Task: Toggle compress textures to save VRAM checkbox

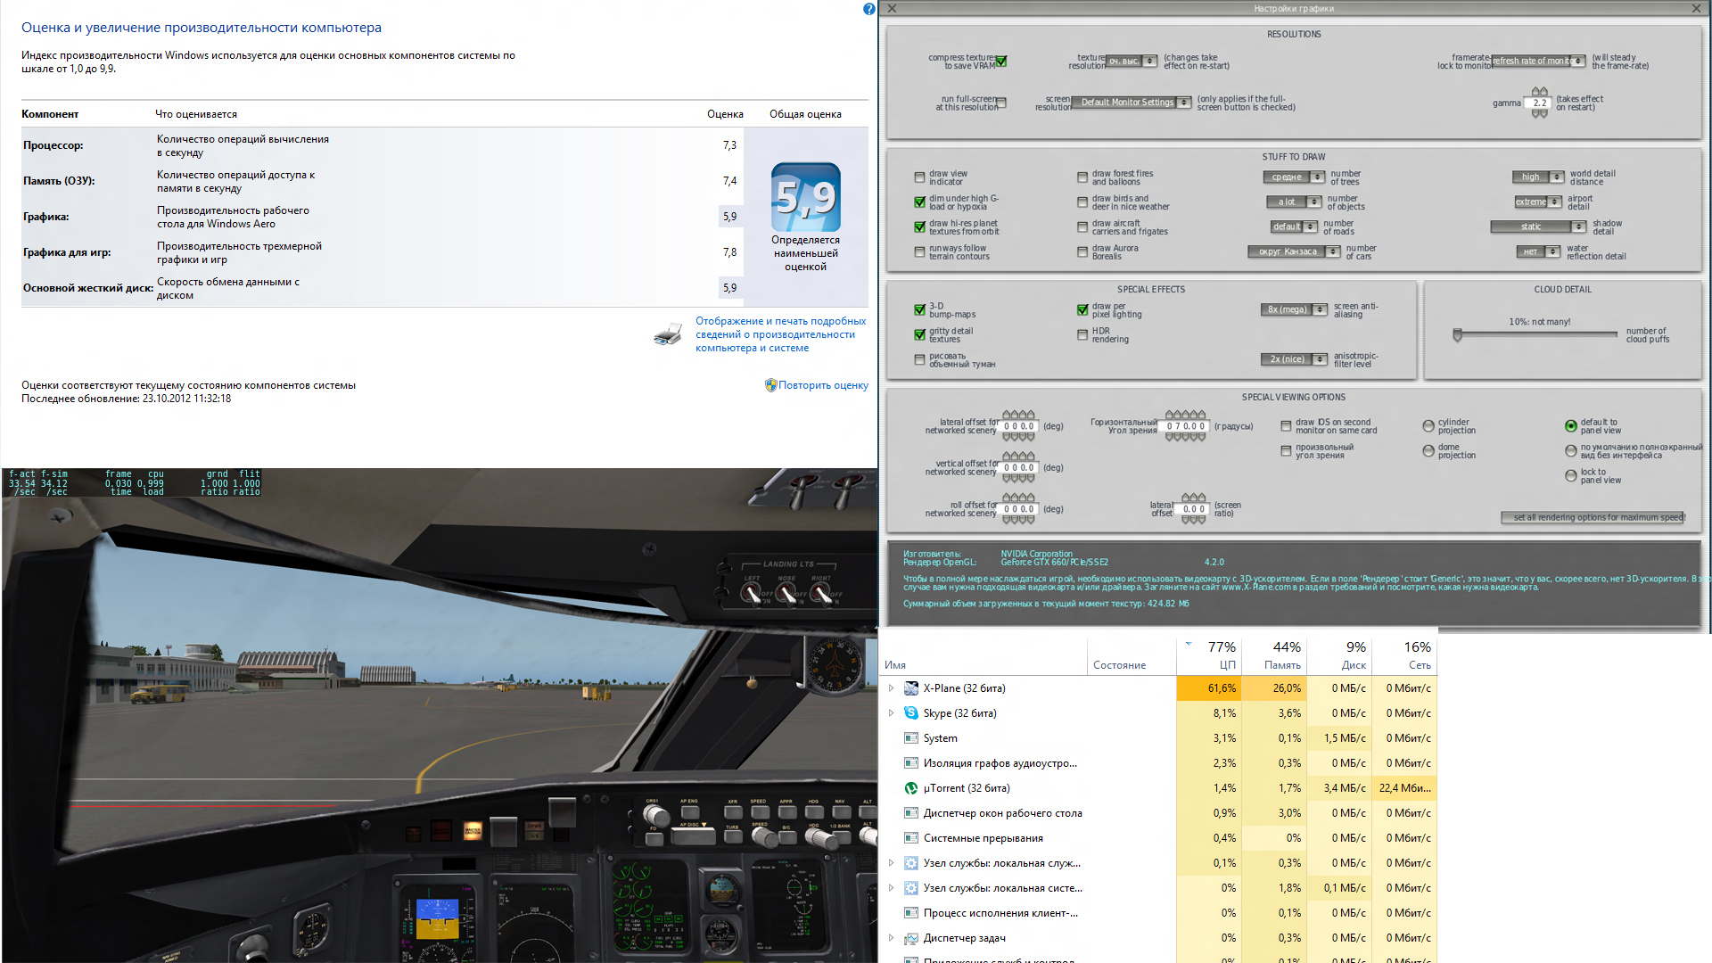Action: (1001, 62)
